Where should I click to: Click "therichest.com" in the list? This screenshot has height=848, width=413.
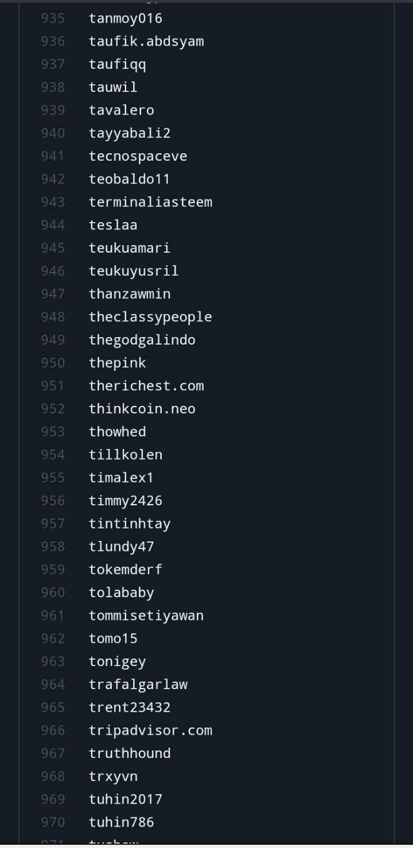coord(146,386)
